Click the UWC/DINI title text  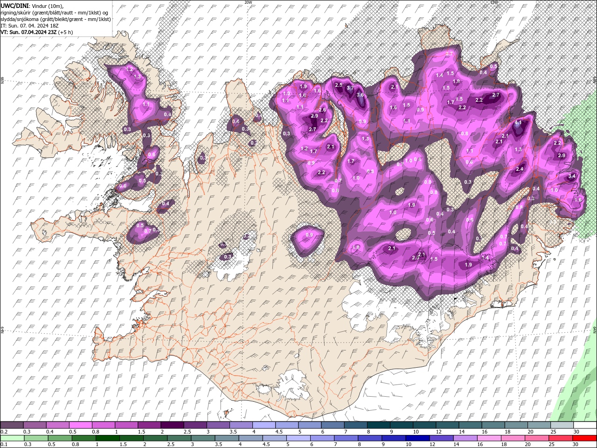(15, 6)
